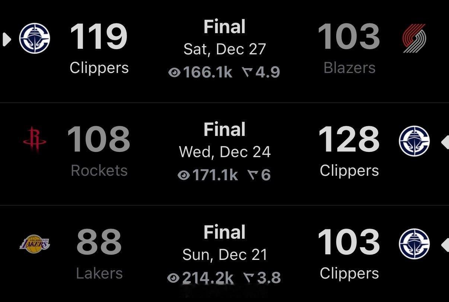Open the Rockets vs Clippers Final page
The image size is (449, 302).
click(224, 129)
